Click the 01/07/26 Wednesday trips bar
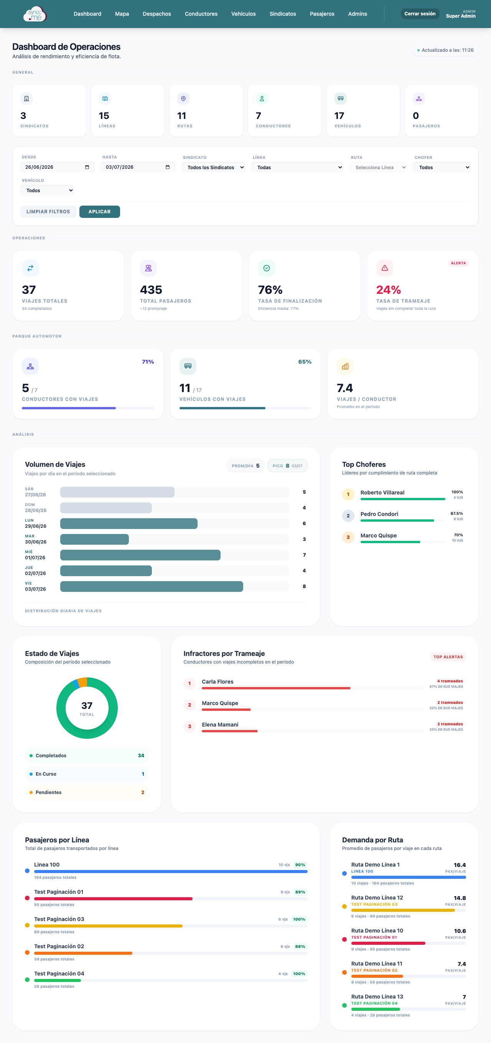 pos(140,555)
